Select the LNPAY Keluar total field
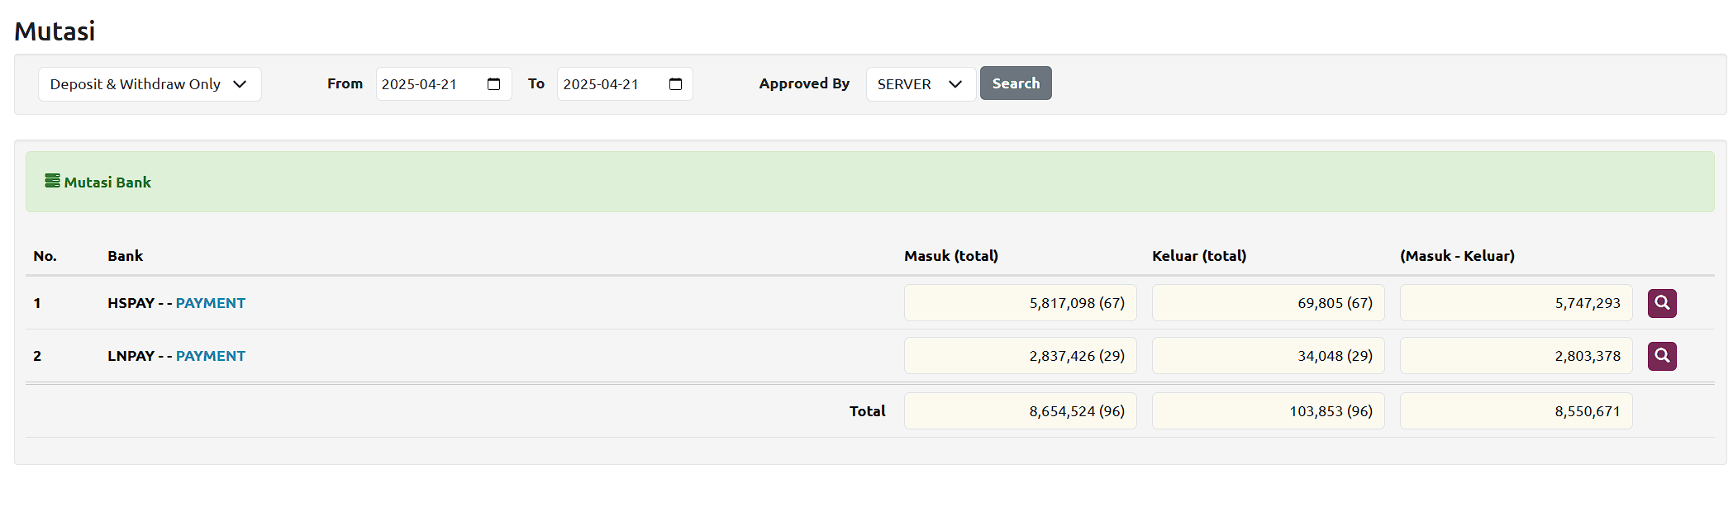Image resolution: width=1733 pixels, height=531 pixels. pos(1268,356)
